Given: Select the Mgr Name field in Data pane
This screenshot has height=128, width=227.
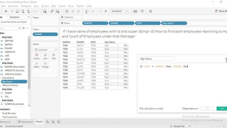Looking at the screenshot, I should point(14,81).
